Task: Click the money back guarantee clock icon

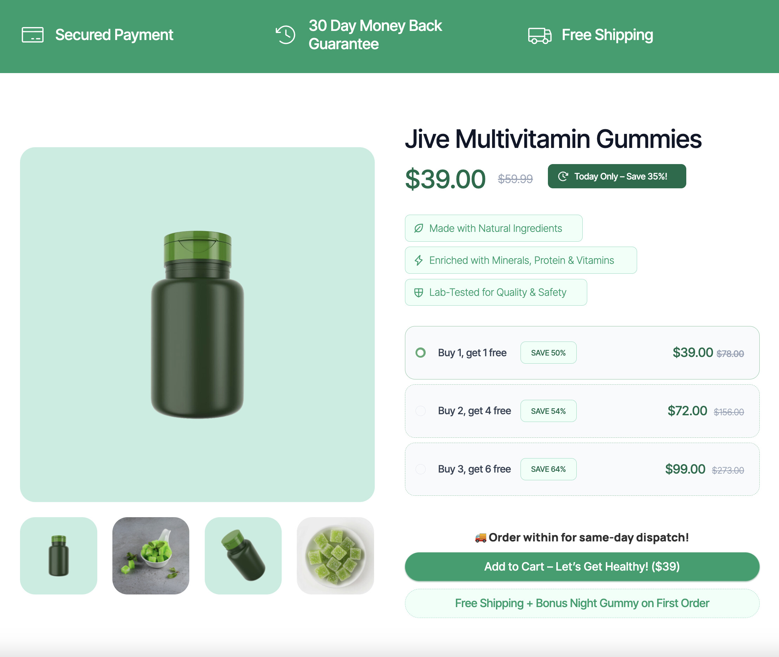Action: [x=286, y=35]
